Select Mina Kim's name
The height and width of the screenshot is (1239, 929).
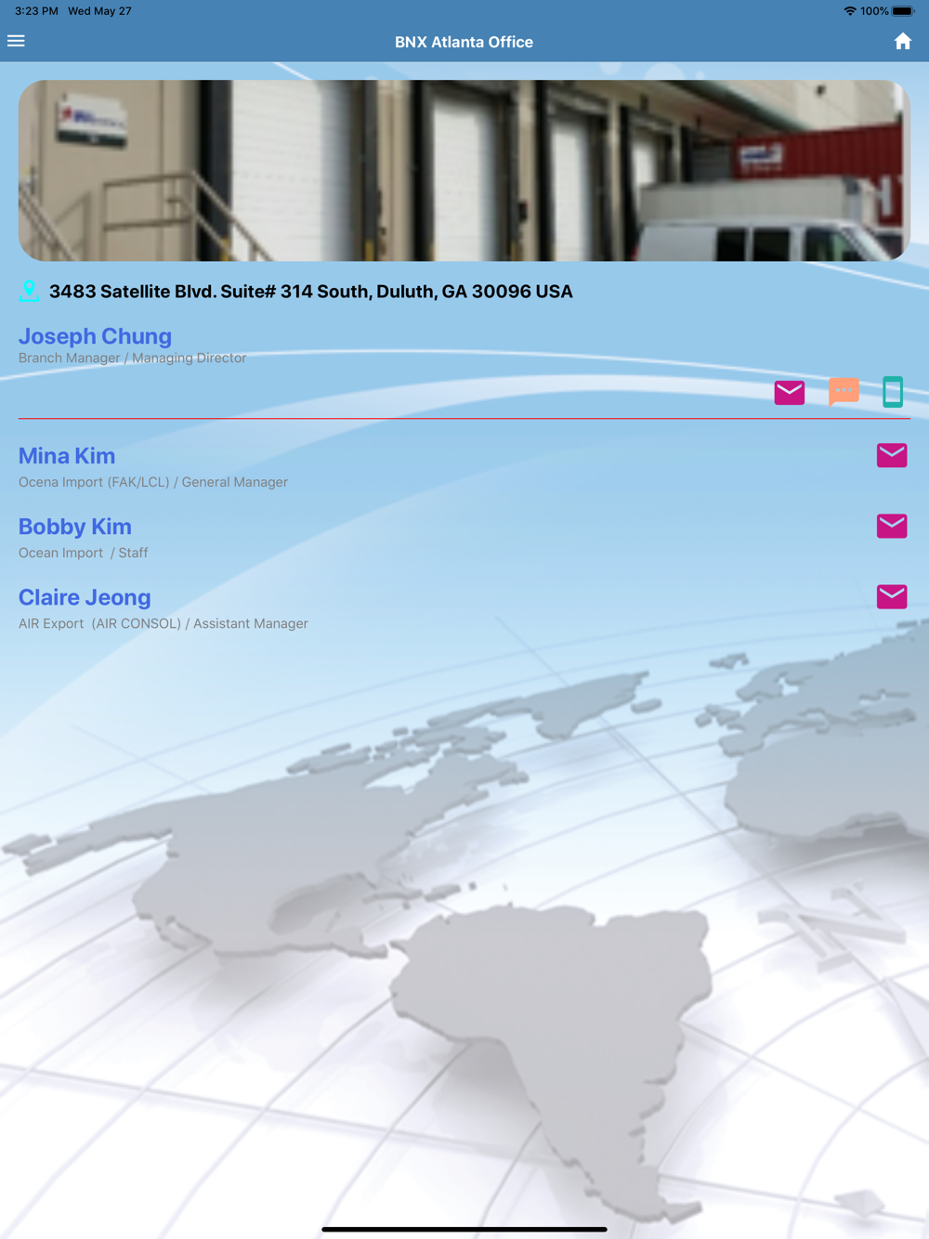(67, 456)
